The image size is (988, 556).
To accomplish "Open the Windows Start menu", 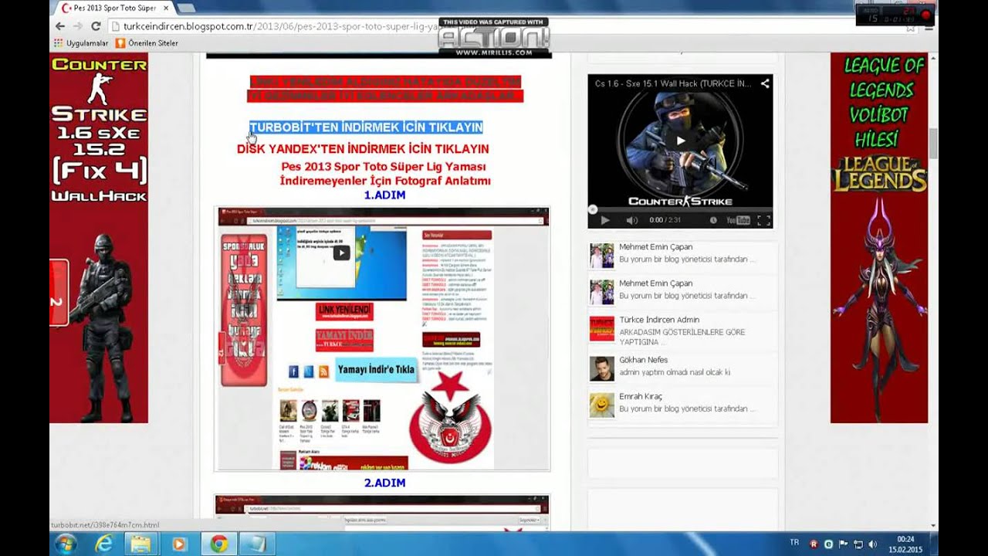I will pos(65,544).
